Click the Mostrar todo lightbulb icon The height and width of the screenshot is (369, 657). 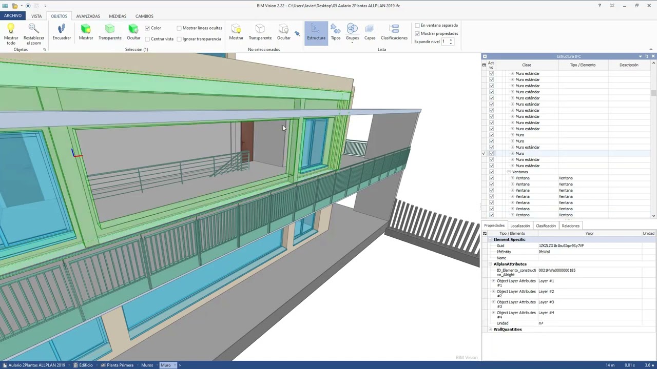coord(11,29)
